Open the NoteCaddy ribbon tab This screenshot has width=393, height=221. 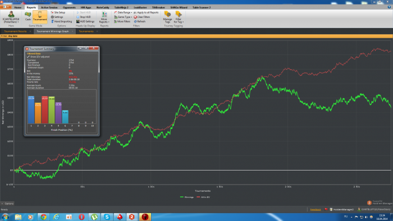103,7
